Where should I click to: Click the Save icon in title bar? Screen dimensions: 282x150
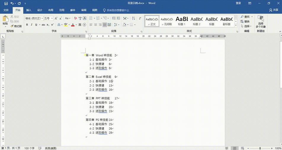click(6, 4)
